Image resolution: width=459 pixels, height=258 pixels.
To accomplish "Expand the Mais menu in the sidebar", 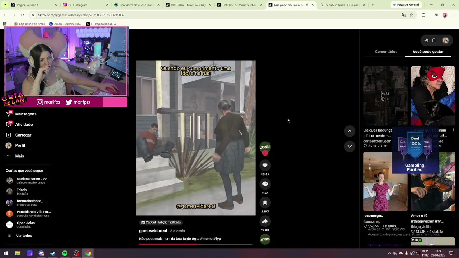I will [x=19, y=156].
